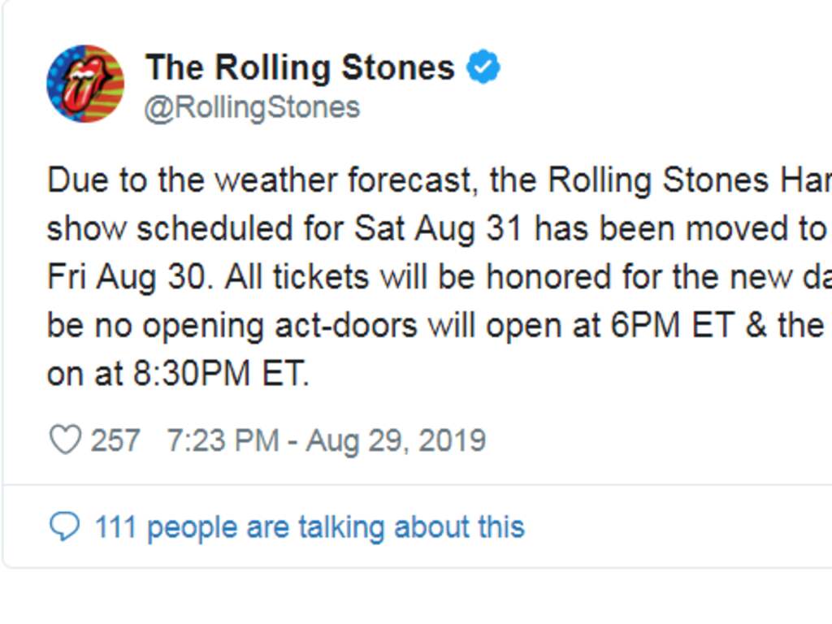Click the 'on at 8:30PM ET.' line
The image size is (832, 624).
178,373
